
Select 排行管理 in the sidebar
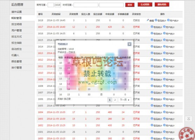[16, 68]
